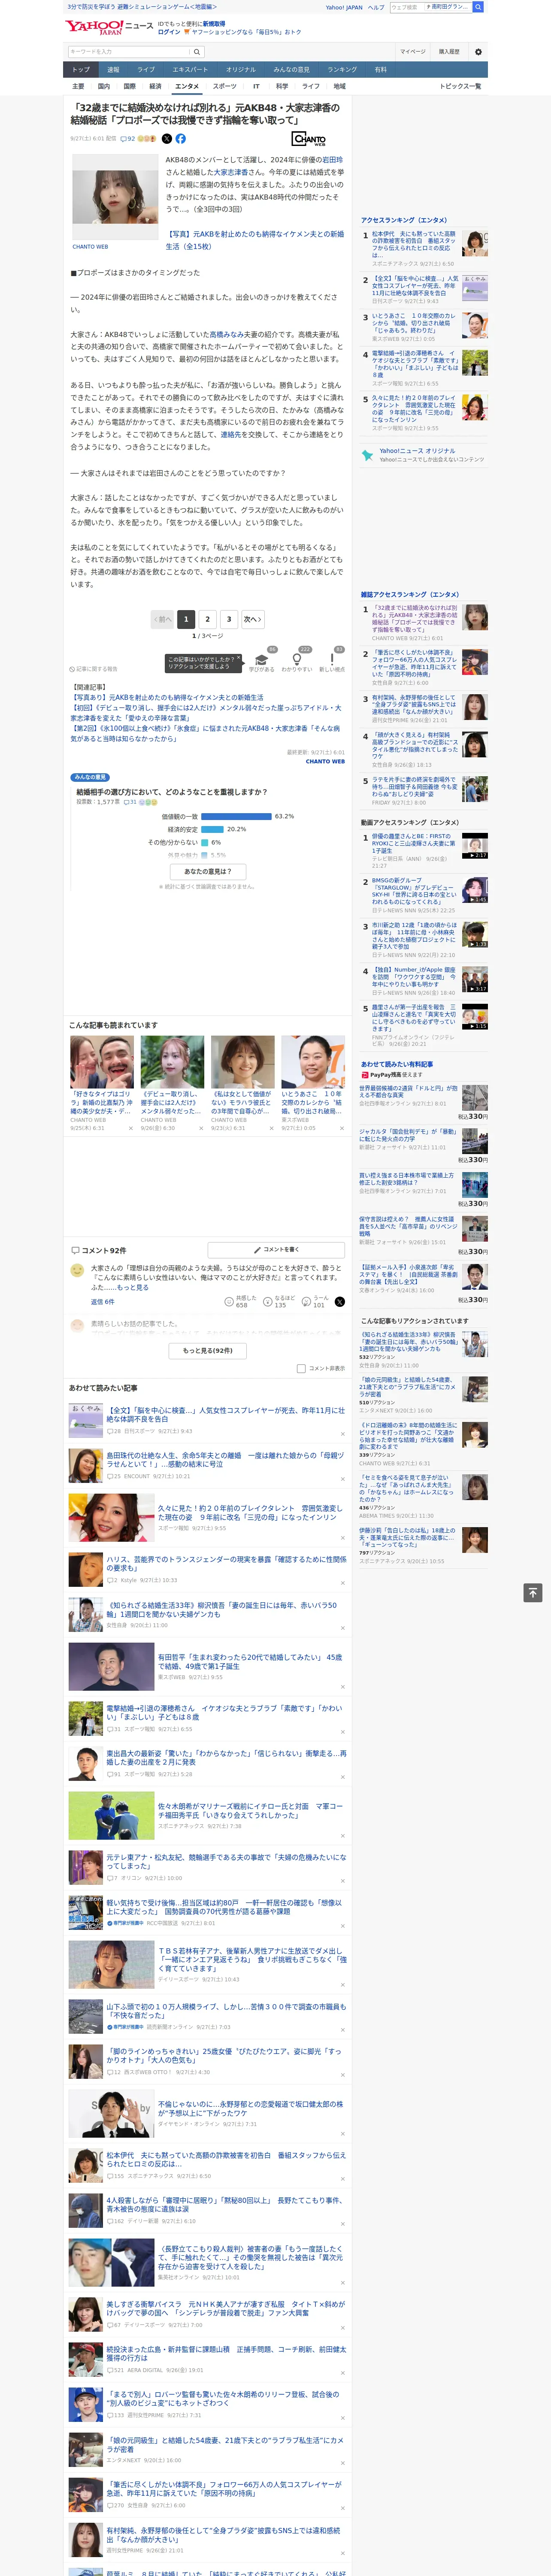
Task: Click the back-to-top arrow button
Action: pos(533,1593)
